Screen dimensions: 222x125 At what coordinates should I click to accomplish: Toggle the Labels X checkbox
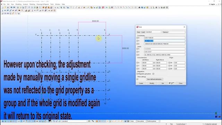137,49
